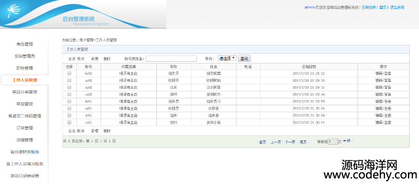This screenshot has height=184, width=419.
Task: Click the 添加日期 column header
Action: point(309,66)
